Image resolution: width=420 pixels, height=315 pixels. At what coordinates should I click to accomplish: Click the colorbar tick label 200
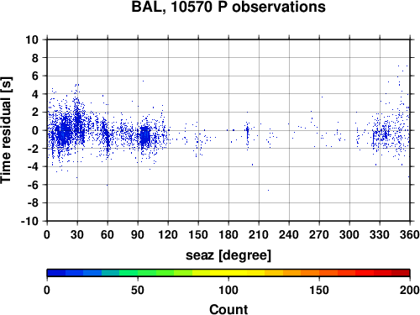coord(410,290)
